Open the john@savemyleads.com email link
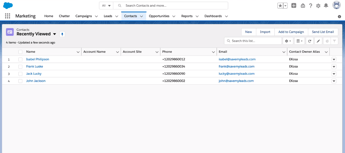This screenshot has height=153, width=345. [236, 81]
